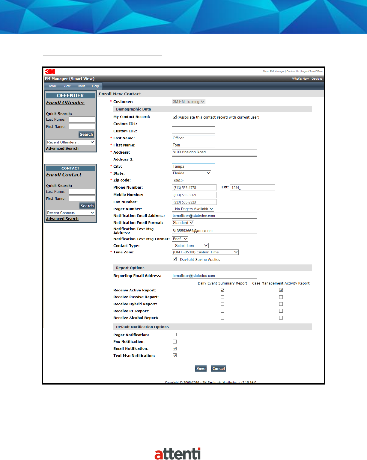Open Contact Advanced Search link

tap(62, 219)
